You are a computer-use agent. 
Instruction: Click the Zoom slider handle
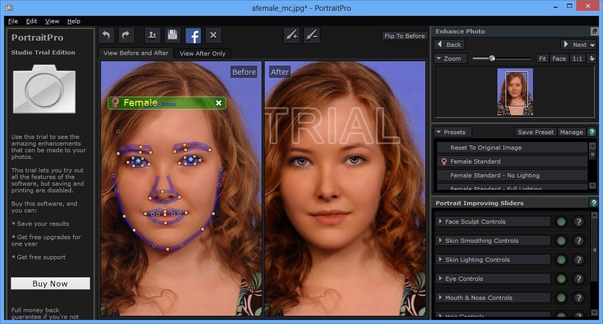click(x=492, y=58)
